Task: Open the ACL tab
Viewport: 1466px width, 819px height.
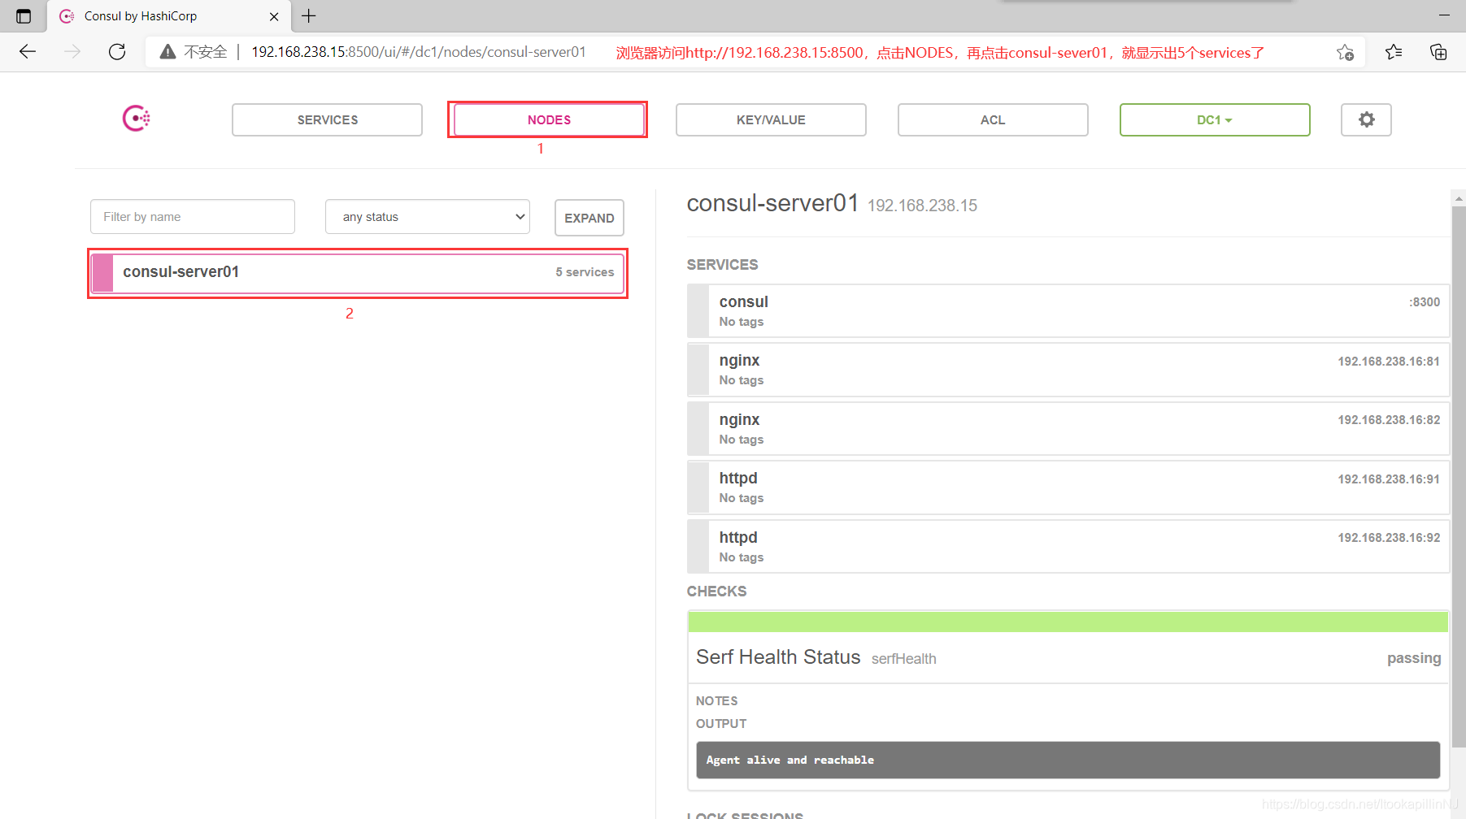Action: [993, 119]
